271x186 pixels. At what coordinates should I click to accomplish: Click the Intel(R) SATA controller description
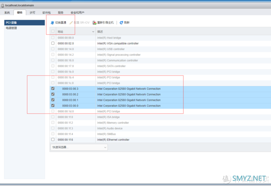[111, 66]
